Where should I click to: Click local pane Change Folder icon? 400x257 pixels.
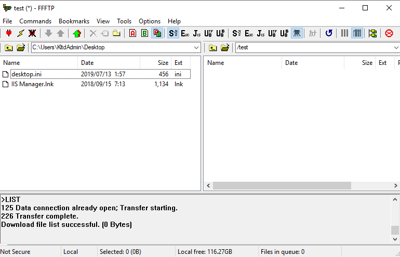tap(21, 48)
